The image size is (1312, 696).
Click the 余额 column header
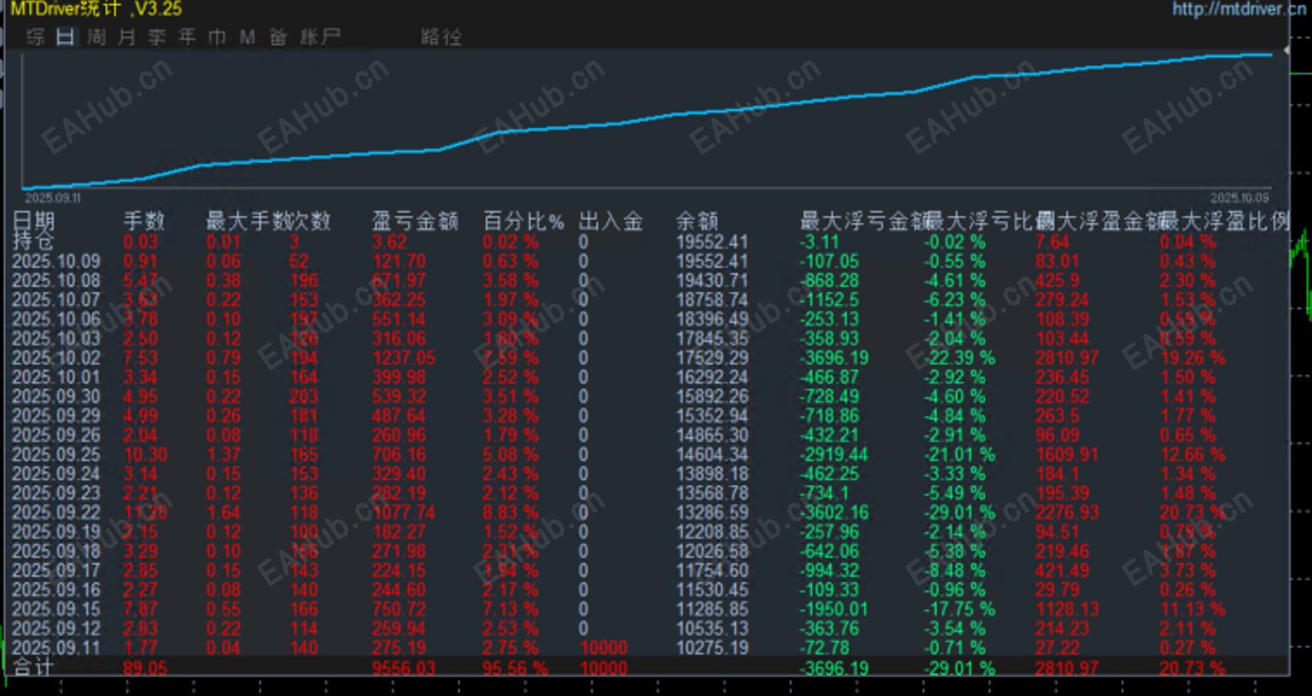(x=697, y=221)
